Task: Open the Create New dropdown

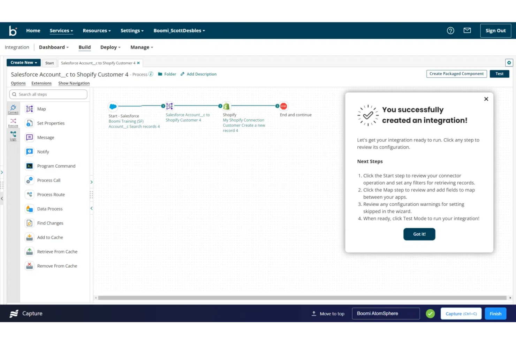Action: 23,62
